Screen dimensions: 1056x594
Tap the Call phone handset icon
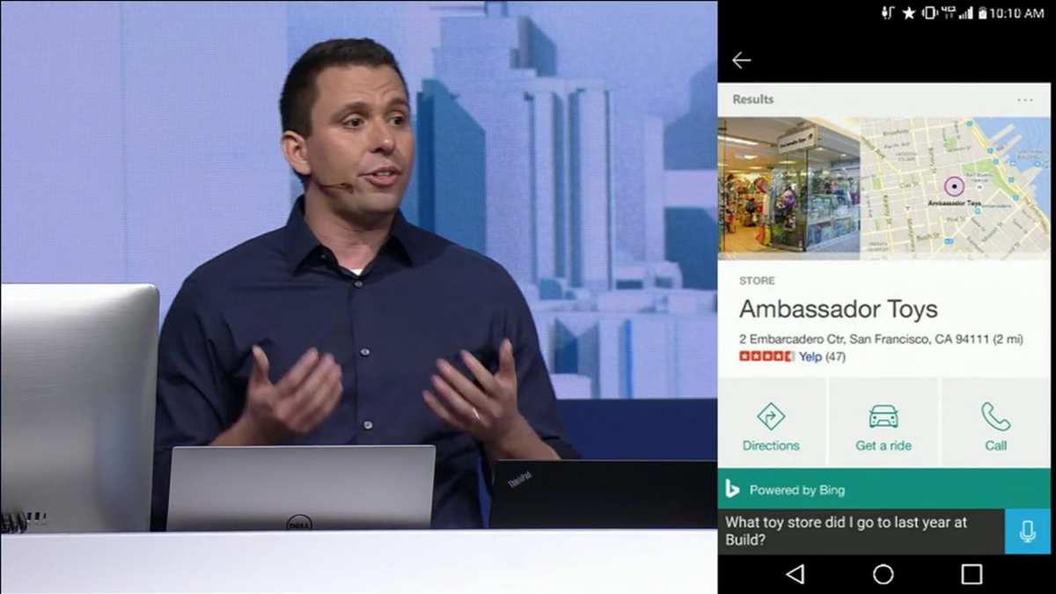tap(995, 416)
